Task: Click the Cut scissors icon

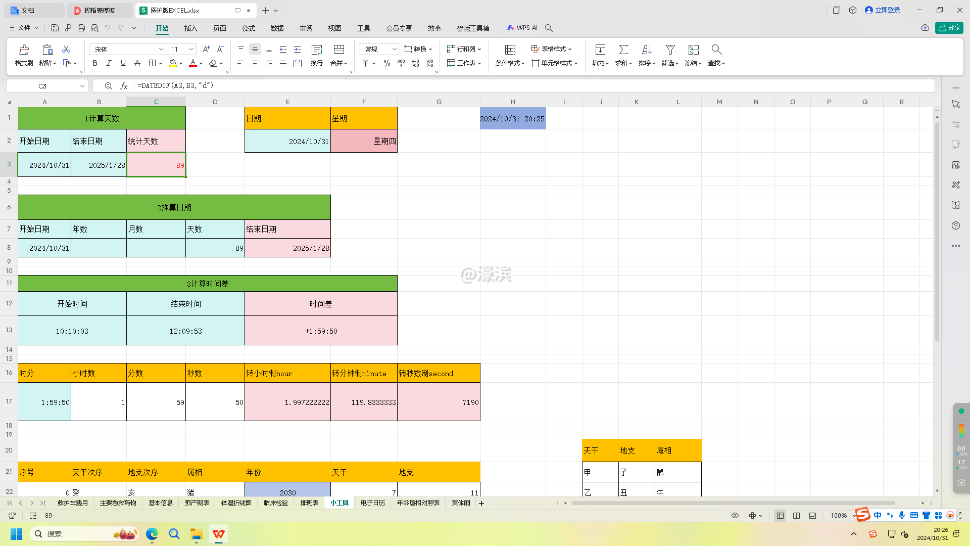Action: click(66, 49)
